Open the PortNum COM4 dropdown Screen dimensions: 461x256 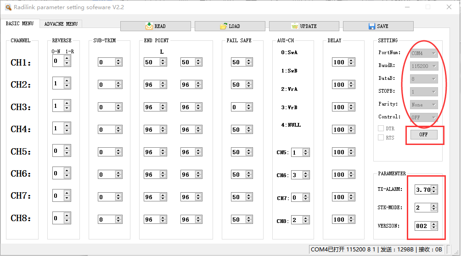[424, 53]
